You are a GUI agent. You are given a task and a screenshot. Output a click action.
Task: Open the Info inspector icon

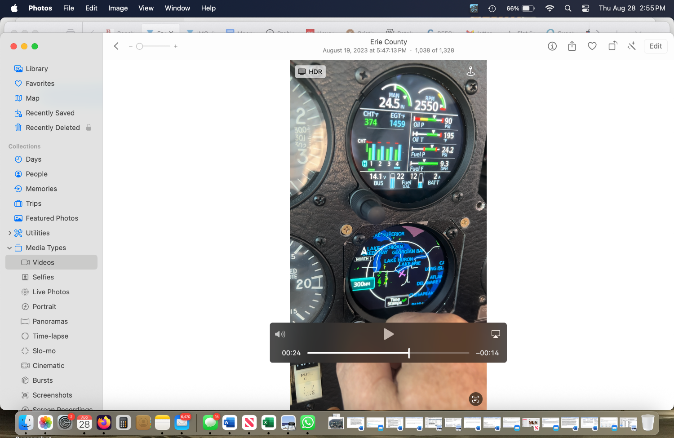pyautogui.click(x=552, y=46)
